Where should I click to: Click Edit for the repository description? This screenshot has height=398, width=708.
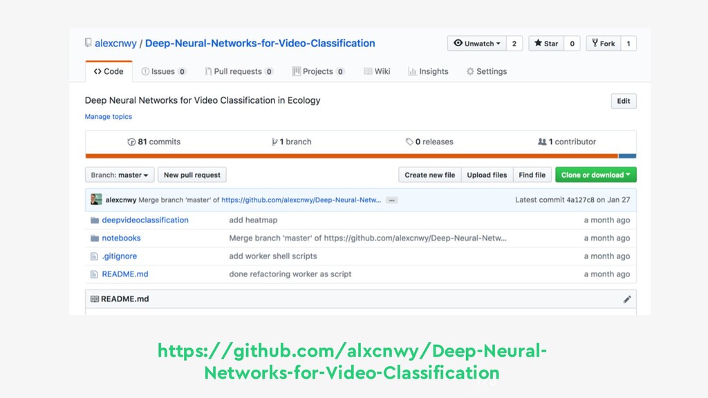click(624, 101)
